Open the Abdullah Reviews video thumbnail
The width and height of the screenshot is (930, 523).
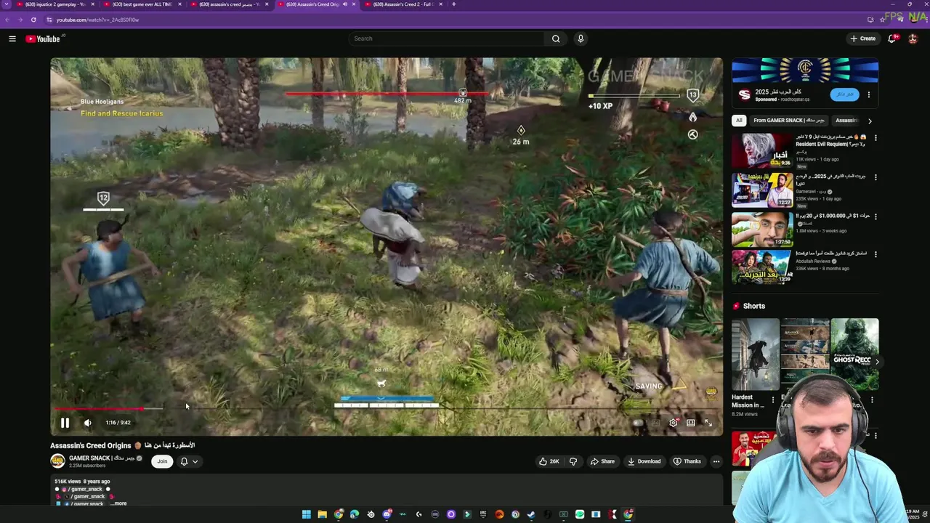point(762,267)
